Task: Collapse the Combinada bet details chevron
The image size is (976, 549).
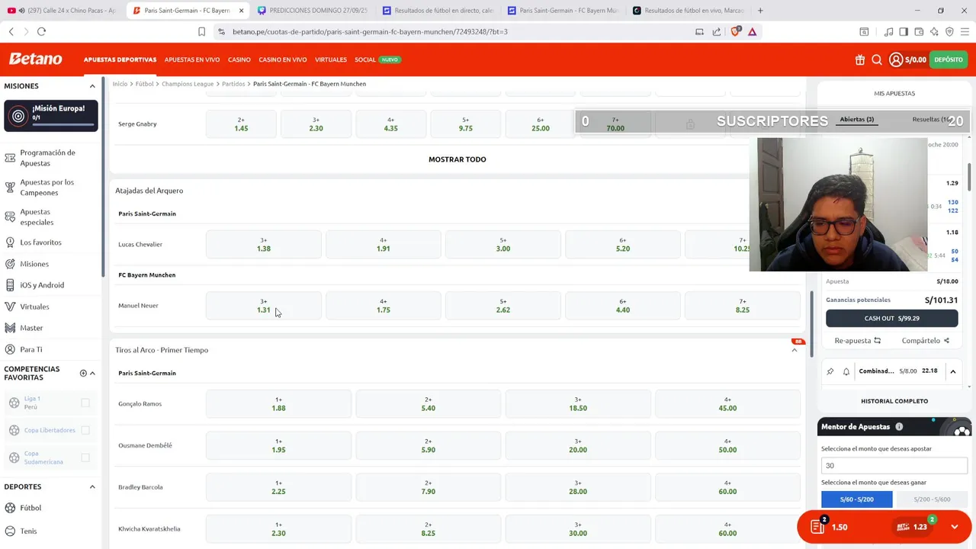Action: pyautogui.click(x=953, y=371)
